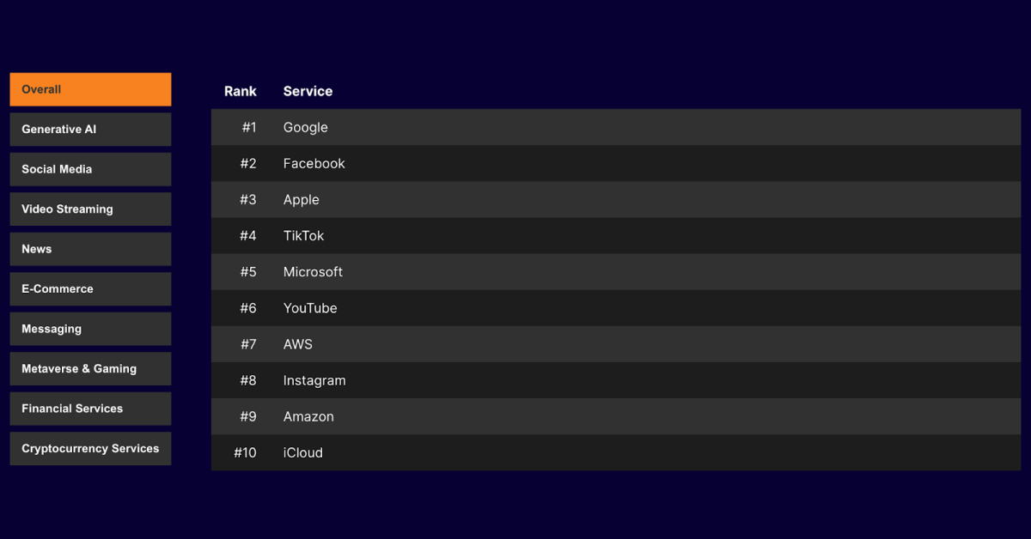Click the Apple service entry
The width and height of the screenshot is (1031, 539).
[301, 199]
